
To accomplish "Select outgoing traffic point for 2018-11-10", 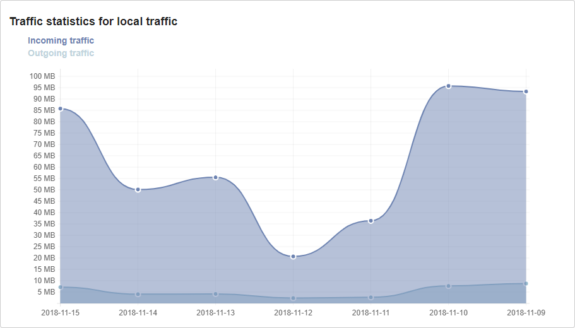I will click(448, 286).
